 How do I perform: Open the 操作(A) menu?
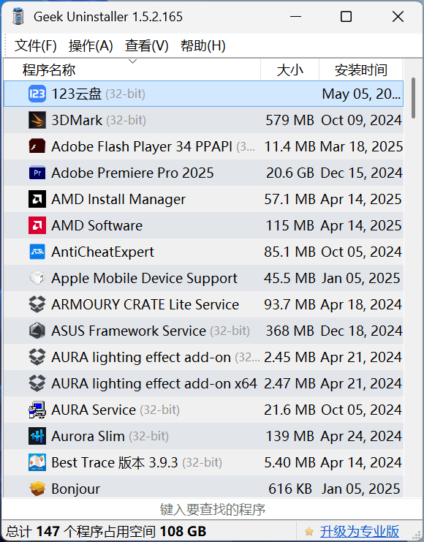91,45
